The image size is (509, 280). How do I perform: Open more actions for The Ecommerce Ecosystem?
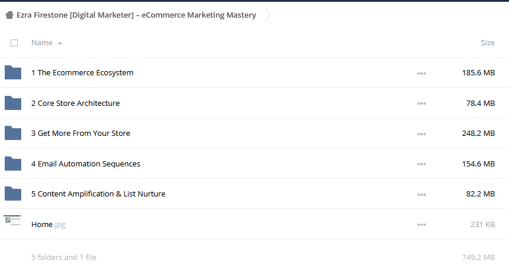(x=422, y=74)
